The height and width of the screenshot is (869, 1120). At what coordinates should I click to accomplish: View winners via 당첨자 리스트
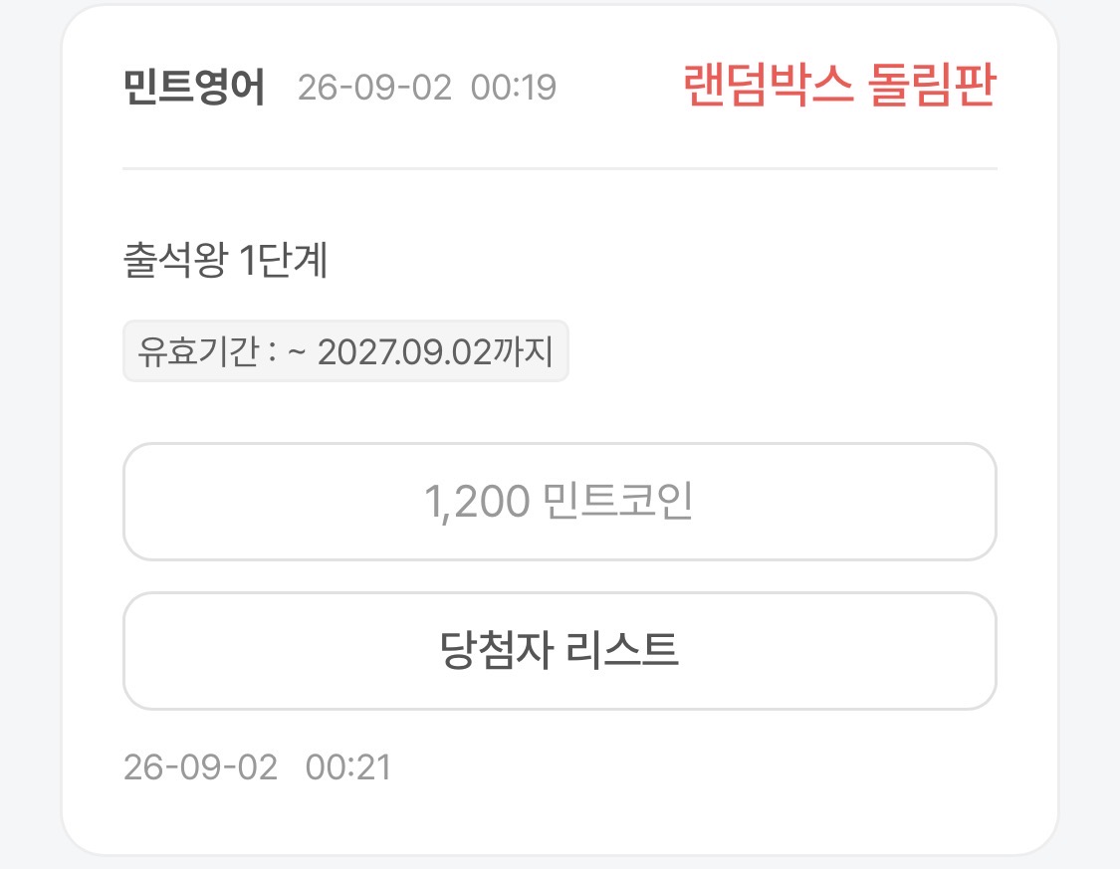pos(560,650)
